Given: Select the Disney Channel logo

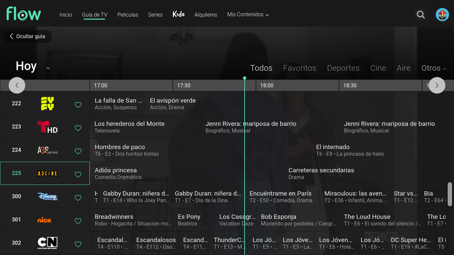Looking at the screenshot, I should pos(47,196).
